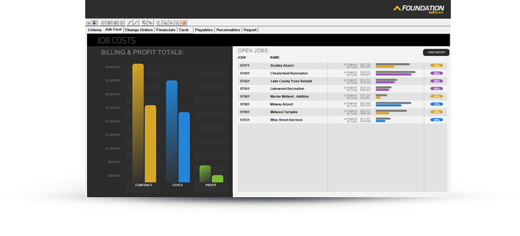Select job number 97041
The height and width of the screenshot is (236, 520).
(x=245, y=73)
